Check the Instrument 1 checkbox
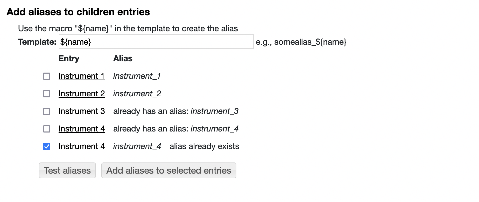This screenshot has width=479, height=202. click(x=47, y=76)
